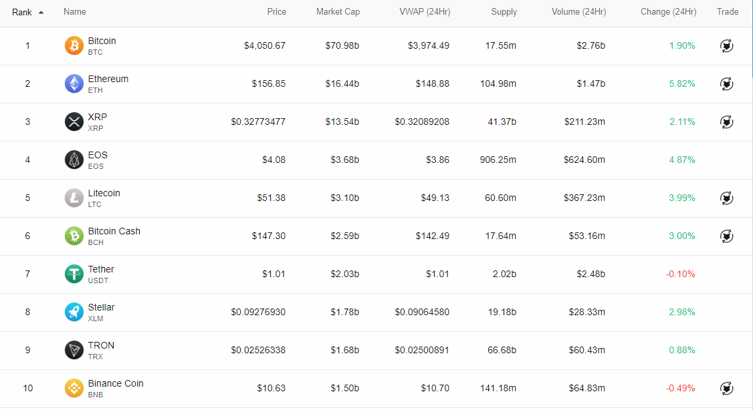Select the $16.44b market cap value
The width and height of the screenshot is (753, 410).
coord(342,83)
